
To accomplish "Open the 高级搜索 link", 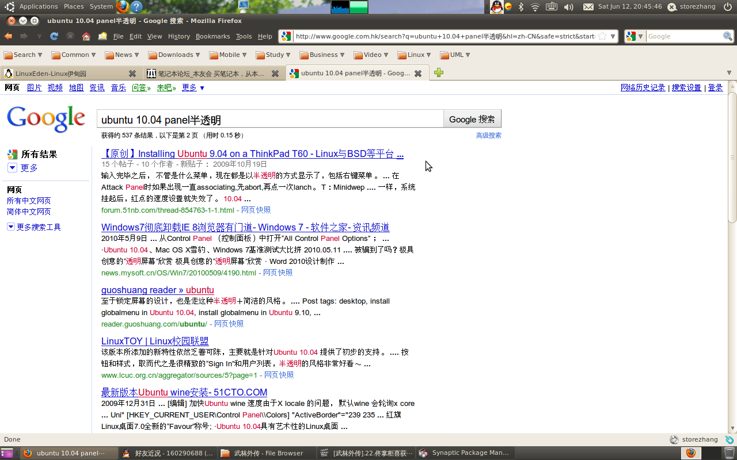I will pos(489,136).
